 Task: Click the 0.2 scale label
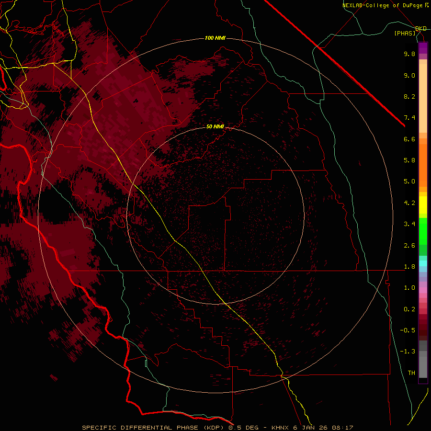(409, 309)
